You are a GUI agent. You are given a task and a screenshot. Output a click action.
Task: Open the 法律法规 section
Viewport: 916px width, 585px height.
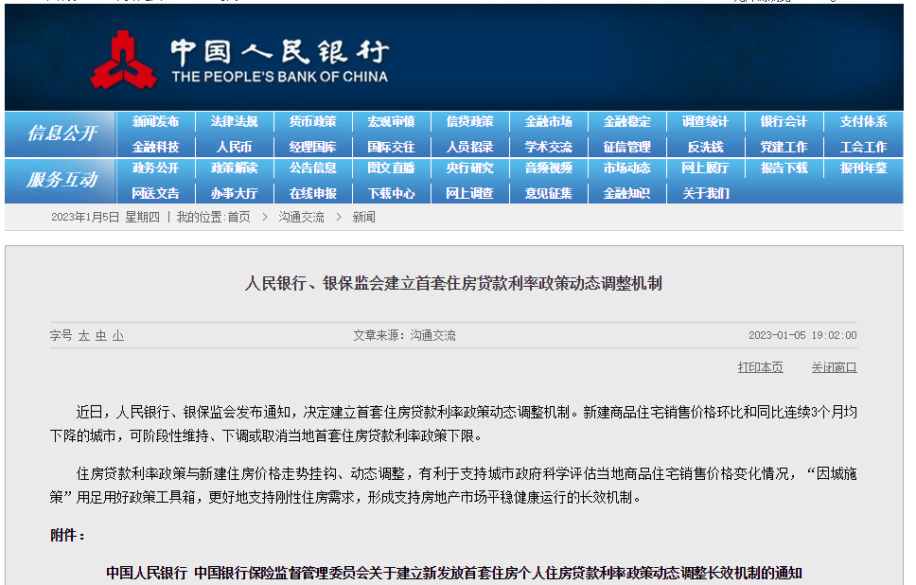coord(235,121)
